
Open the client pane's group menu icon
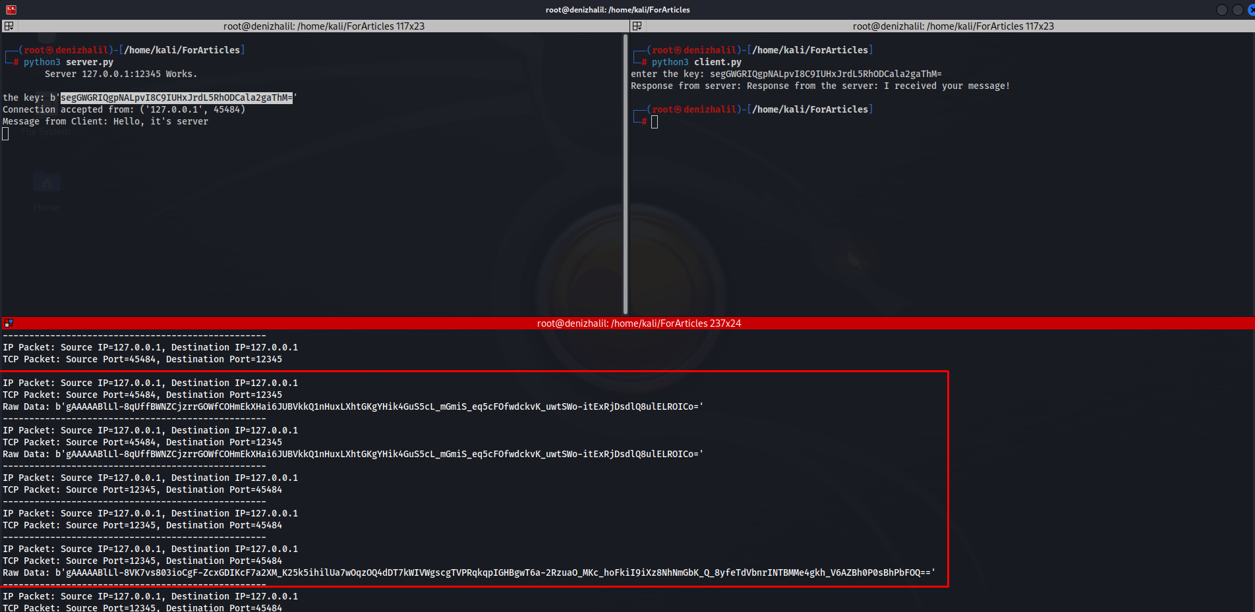click(x=637, y=26)
